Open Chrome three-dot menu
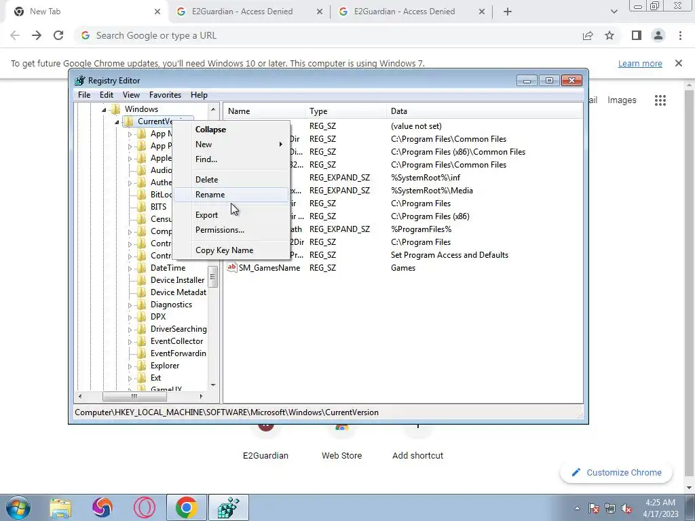 (x=680, y=35)
